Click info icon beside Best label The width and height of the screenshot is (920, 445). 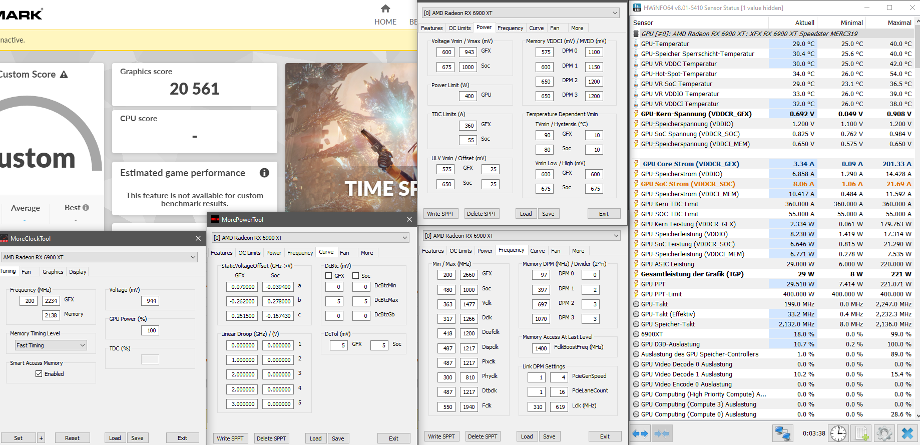(x=86, y=207)
